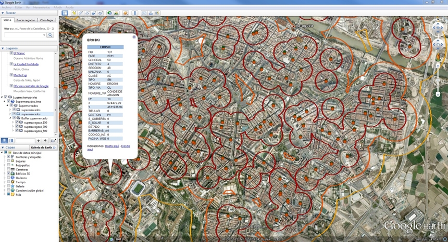Image resolution: width=448 pixels, height=242 pixels.
Task: Move selected place down with arrow button
Action: point(45,140)
